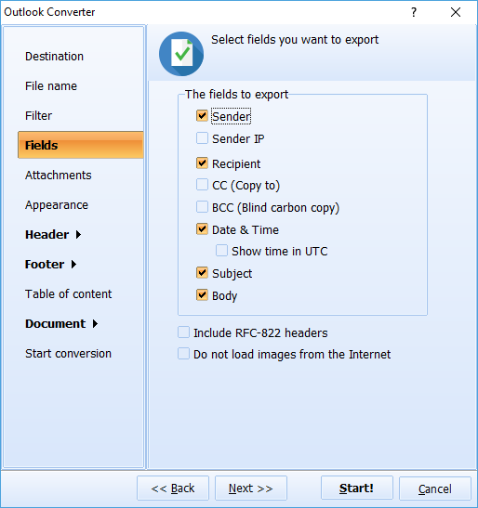Enable the Sender IP checkbox
Image resolution: width=478 pixels, height=508 pixels.
(x=202, y=138)
